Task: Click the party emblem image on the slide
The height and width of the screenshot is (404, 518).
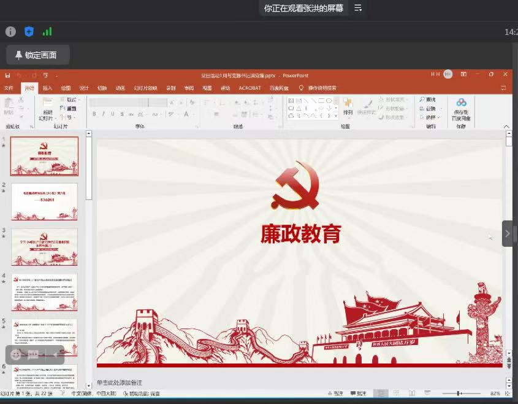Action: click(x=295, y=186)
